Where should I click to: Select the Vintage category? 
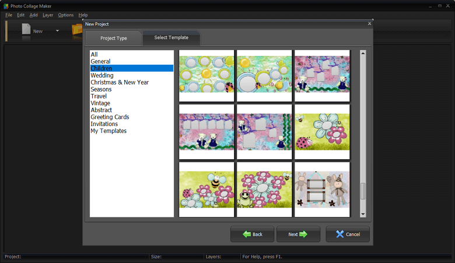(132, 103)
